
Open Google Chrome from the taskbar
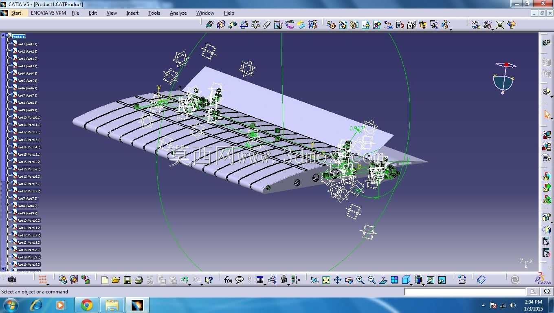86,305
